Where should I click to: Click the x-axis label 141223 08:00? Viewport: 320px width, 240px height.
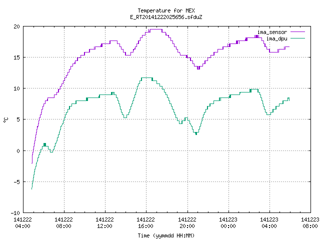(x=310, y=223)
